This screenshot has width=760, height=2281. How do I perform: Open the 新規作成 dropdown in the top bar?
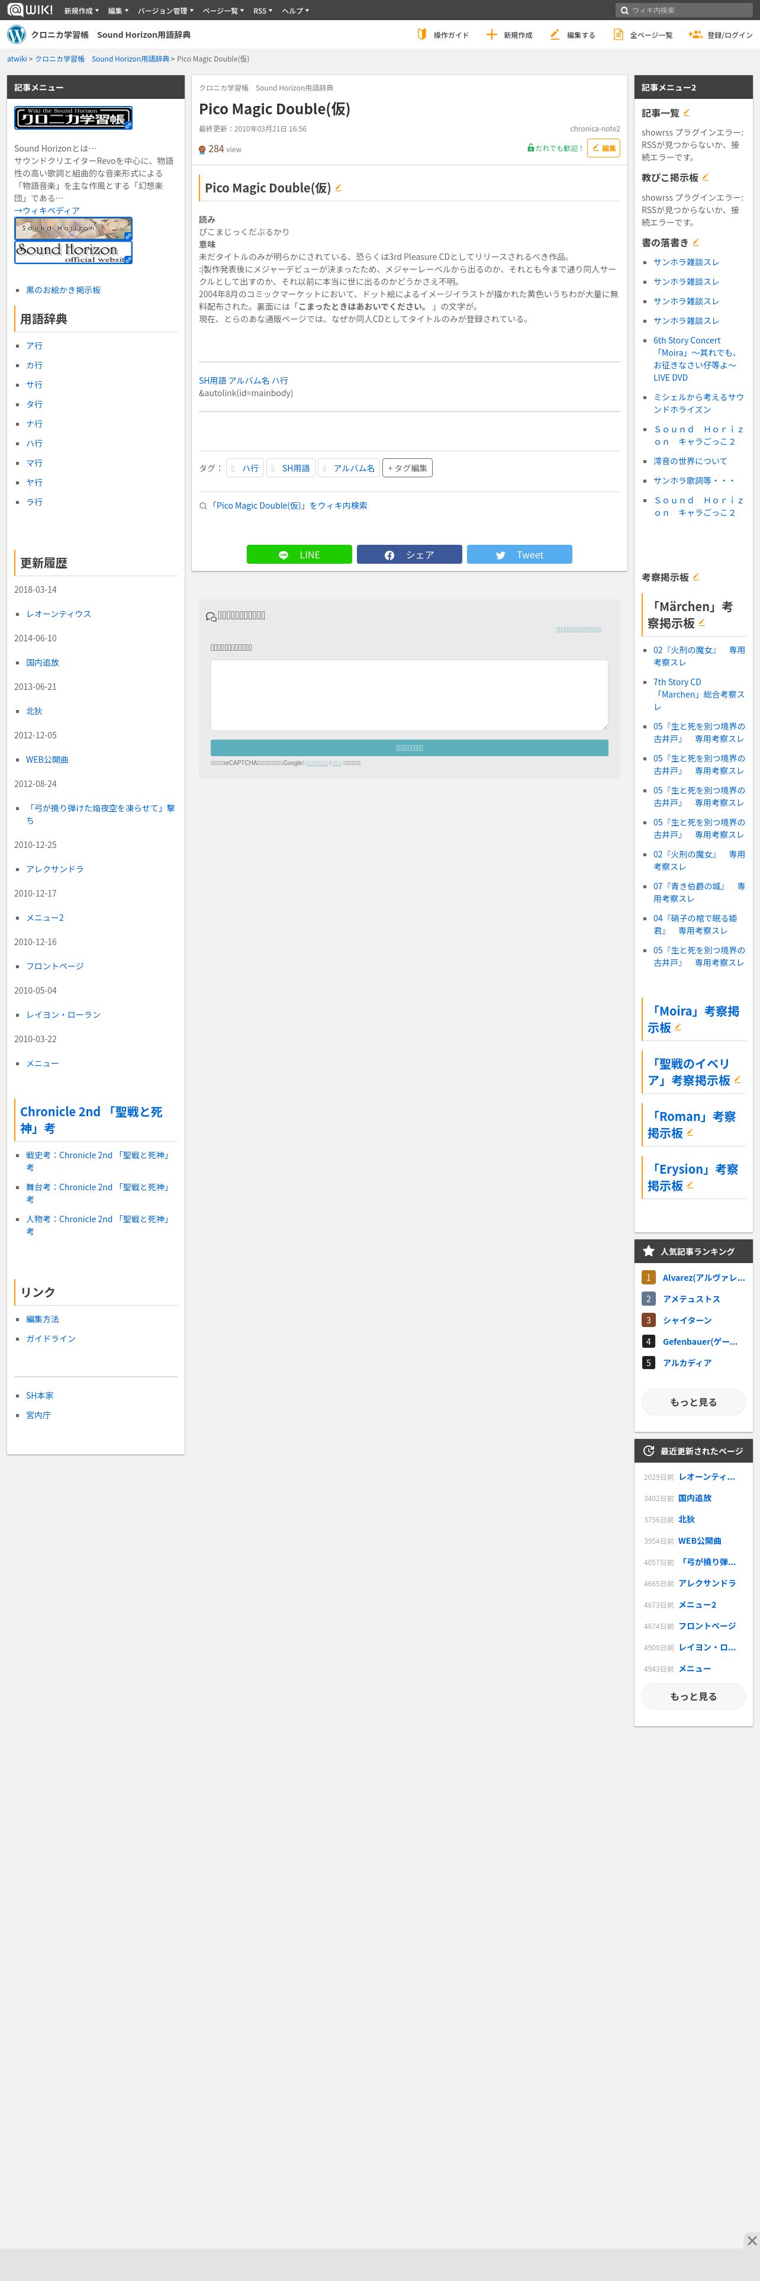click(x=80, y=11)
